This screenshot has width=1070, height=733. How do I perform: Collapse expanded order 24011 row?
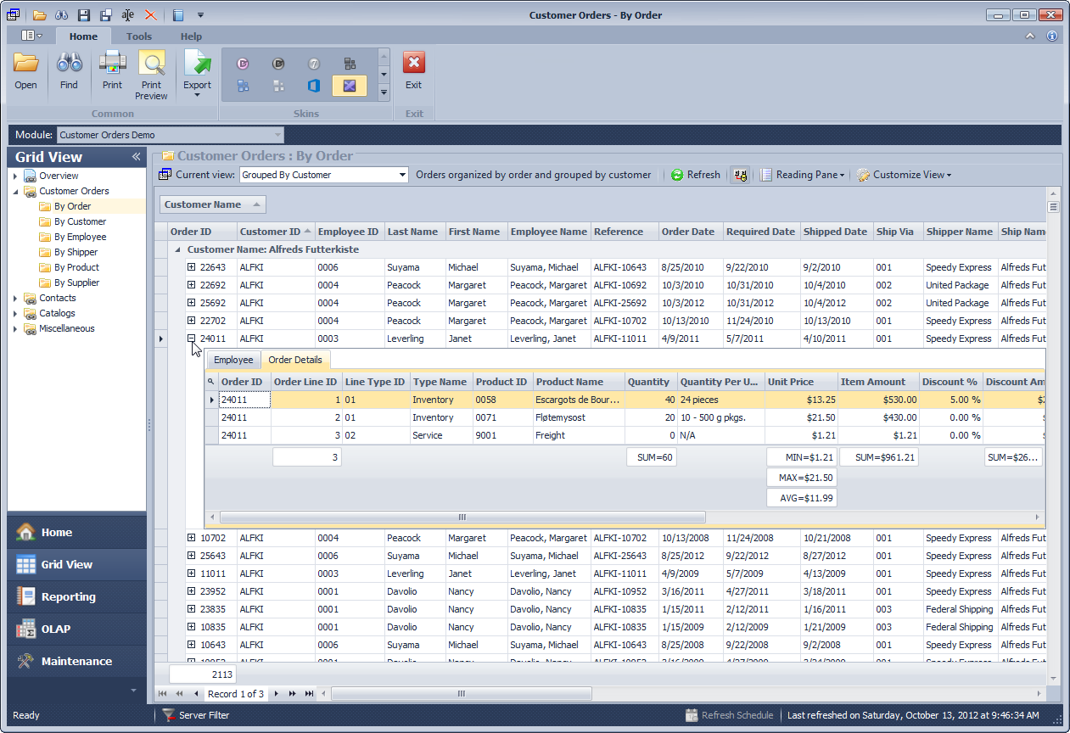pos(192,339)
